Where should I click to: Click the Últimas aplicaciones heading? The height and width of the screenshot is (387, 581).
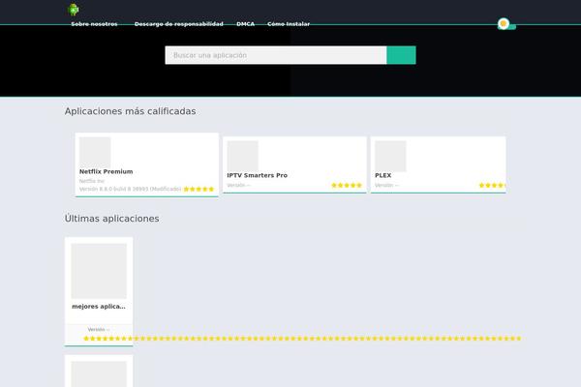[x=112, y=219]
